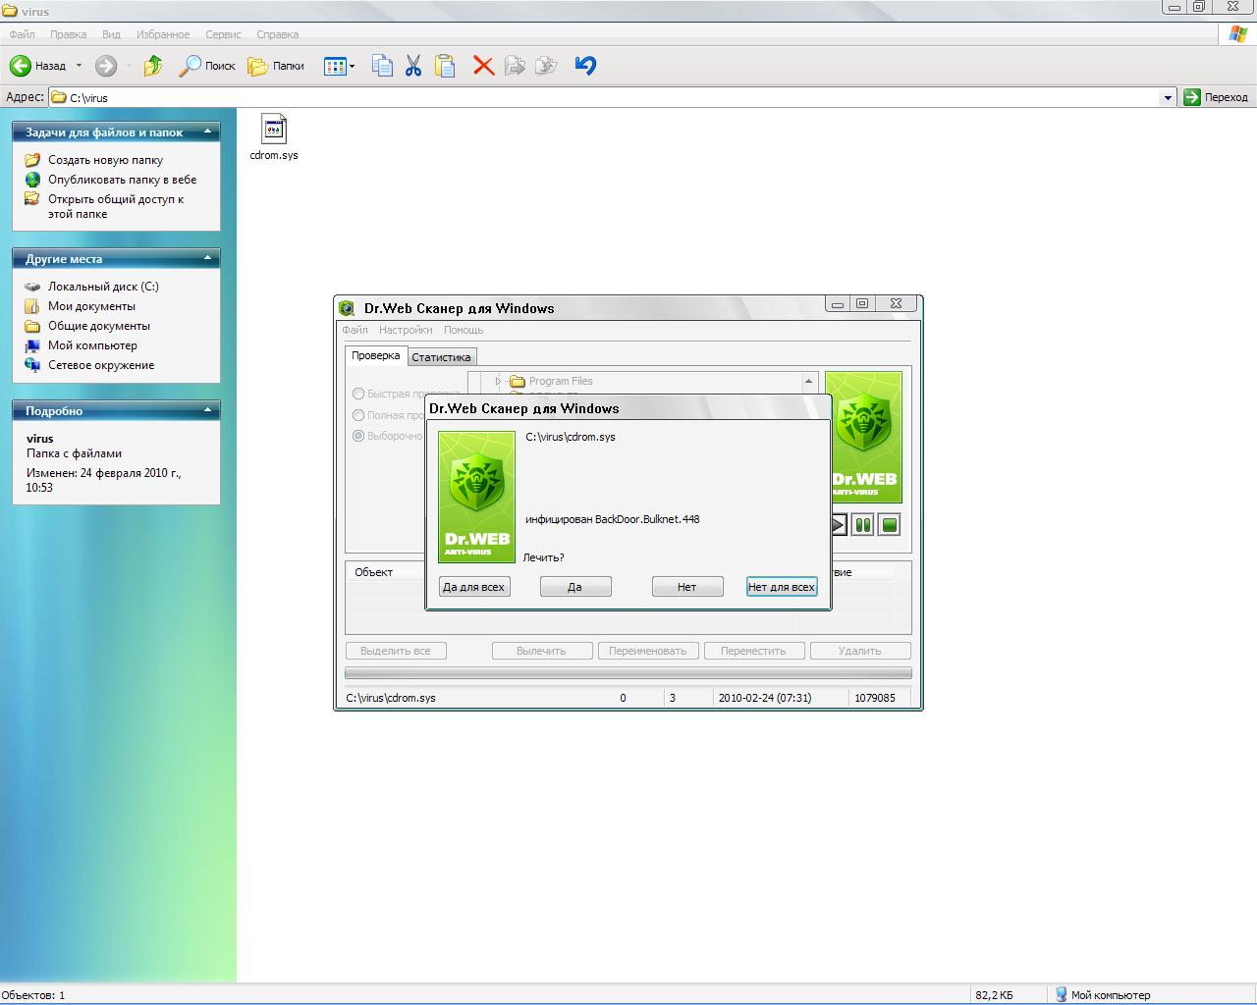Screen dimensions: 1257x1005
Task: Switch to the Статистика tab
Action: tap(441, 357)
